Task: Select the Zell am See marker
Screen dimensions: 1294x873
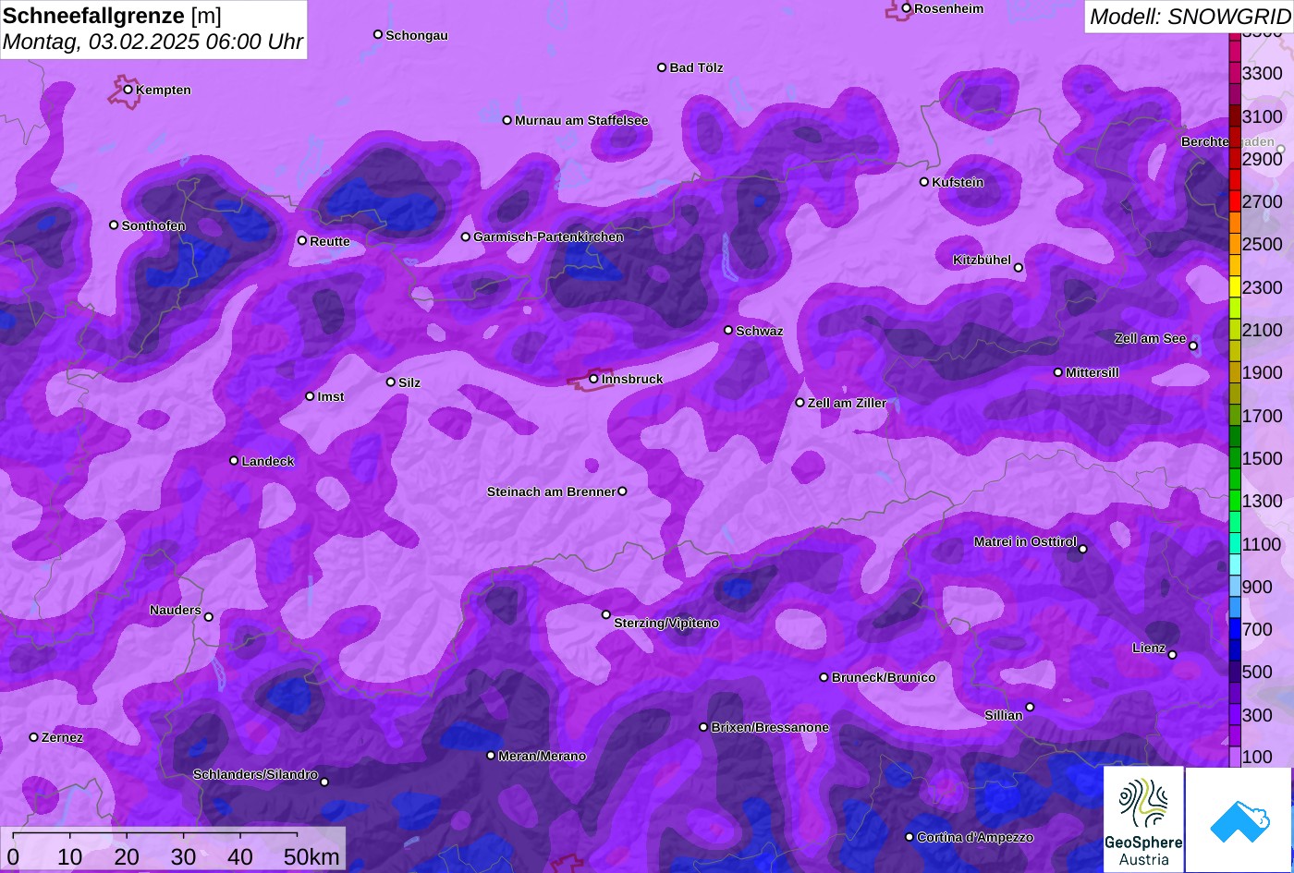Action: click(1193, 346)
